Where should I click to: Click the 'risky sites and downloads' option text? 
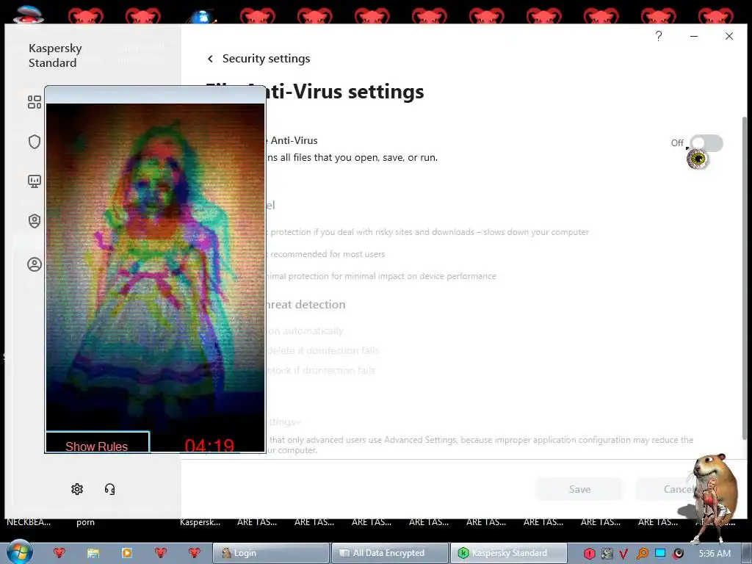(x=429, y=232)
